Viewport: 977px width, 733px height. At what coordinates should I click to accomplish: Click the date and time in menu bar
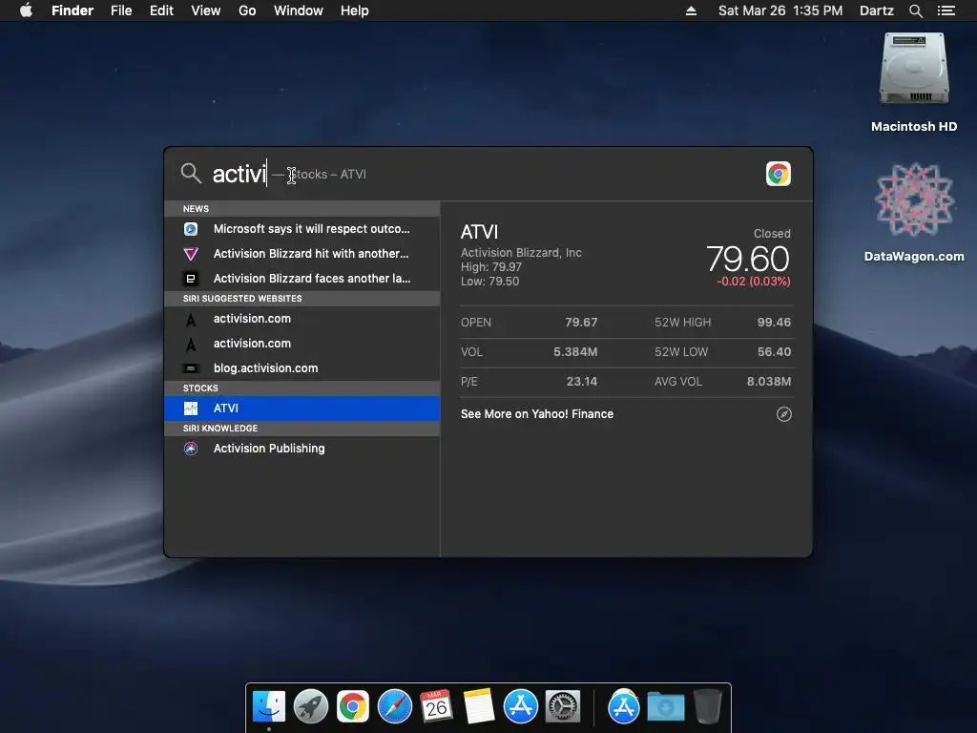click(780, 10)
